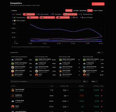Toggle Men of the West compare chip

click(43, 14)
